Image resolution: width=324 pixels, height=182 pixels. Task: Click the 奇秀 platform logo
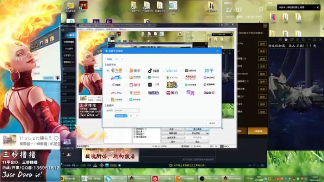click(190, 93)
